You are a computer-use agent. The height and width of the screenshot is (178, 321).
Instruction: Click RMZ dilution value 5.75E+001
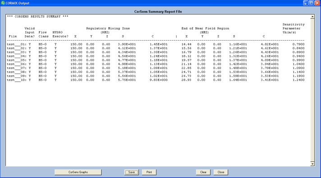(x=127, y=80)
